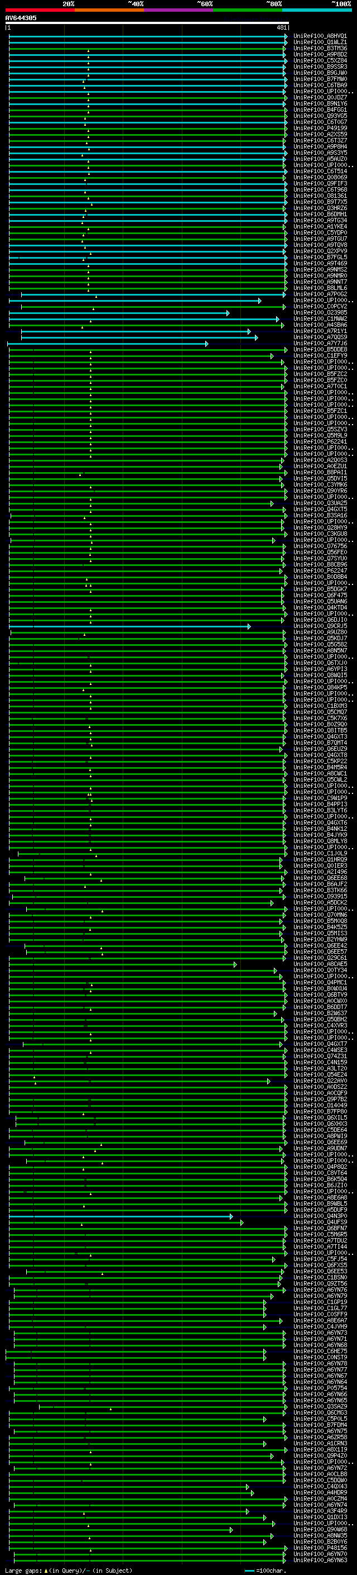The image size is (357, 1575).
Task: Click the hit label UniRef100_B9SSR3
Action: (x=320, y=66)
